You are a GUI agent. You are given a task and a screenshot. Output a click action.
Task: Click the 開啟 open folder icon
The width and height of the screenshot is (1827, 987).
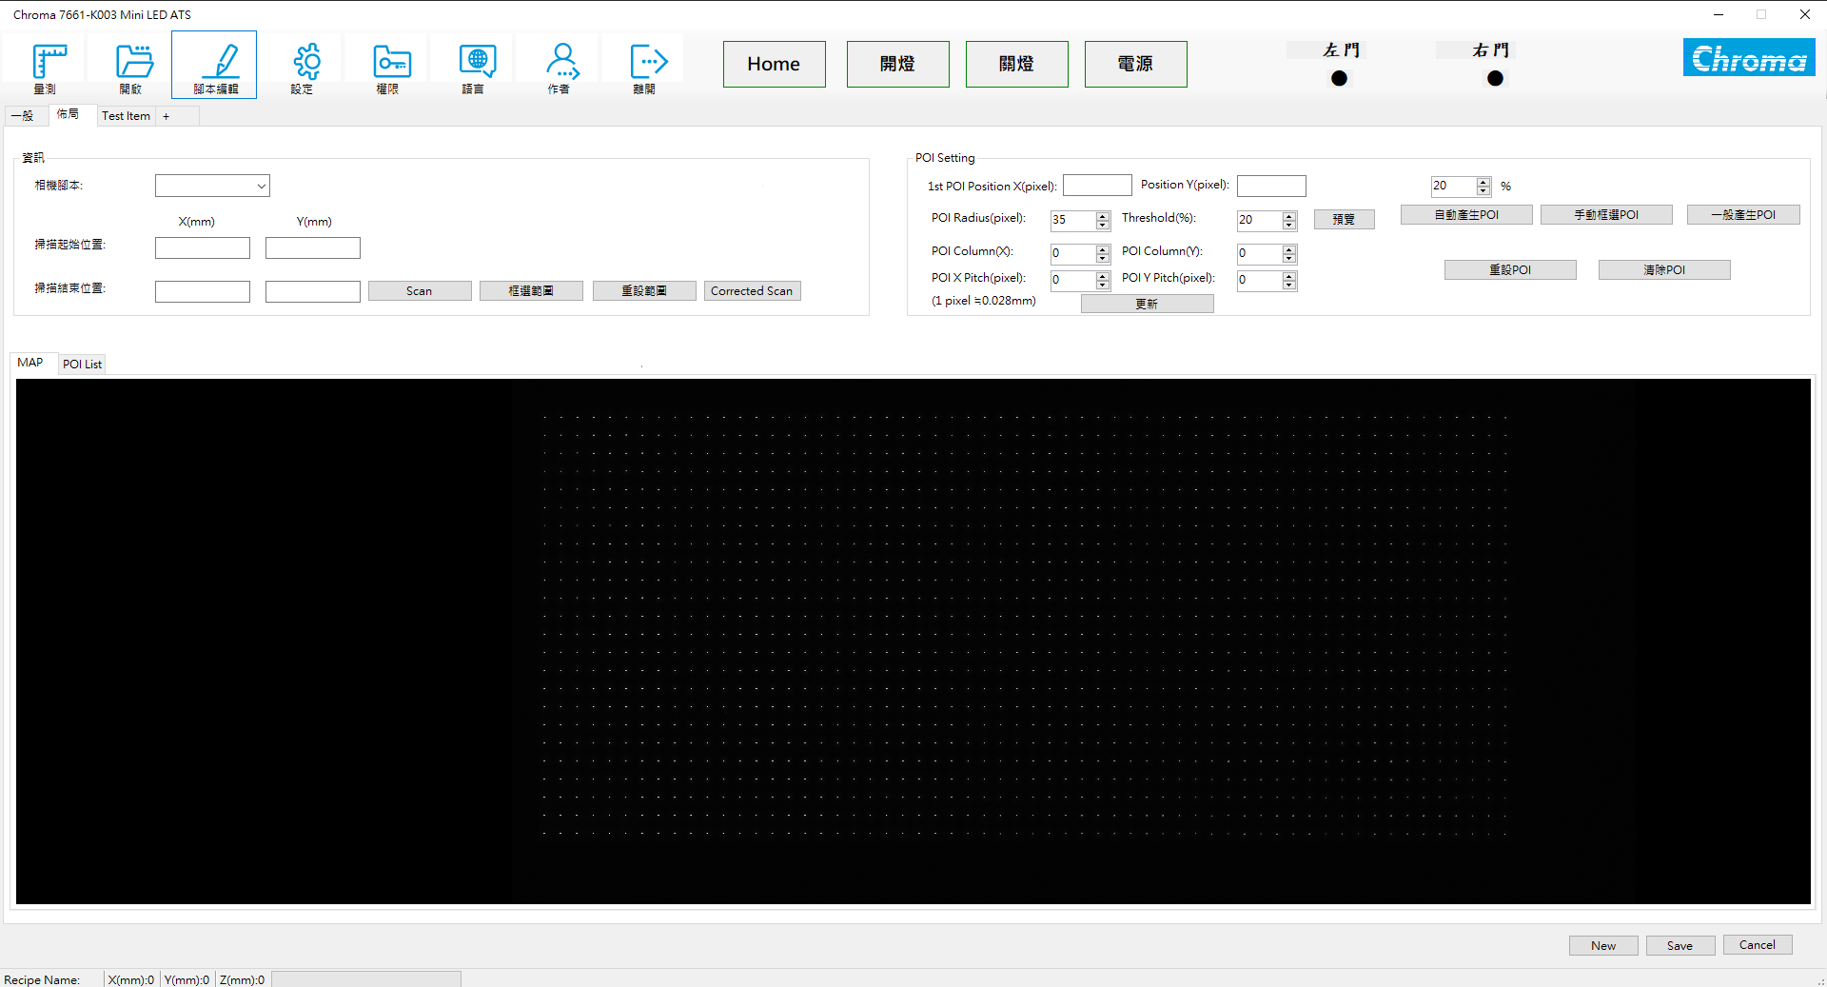130,65
